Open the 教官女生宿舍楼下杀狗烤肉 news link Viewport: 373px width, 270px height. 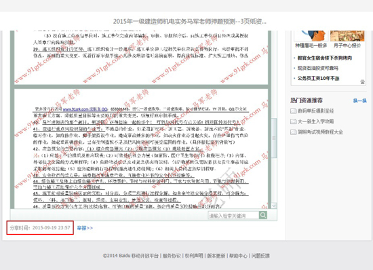point(325,58)
